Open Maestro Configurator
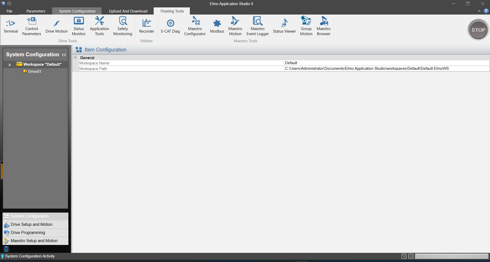This screenshot has height=262, width=490. tap(195, 26)
